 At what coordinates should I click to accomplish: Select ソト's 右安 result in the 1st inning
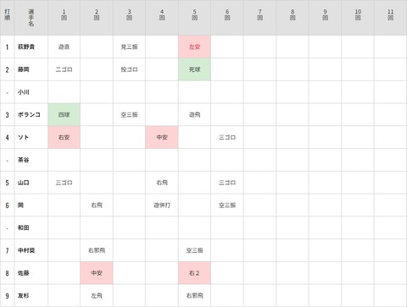click(x=64, y=137)
